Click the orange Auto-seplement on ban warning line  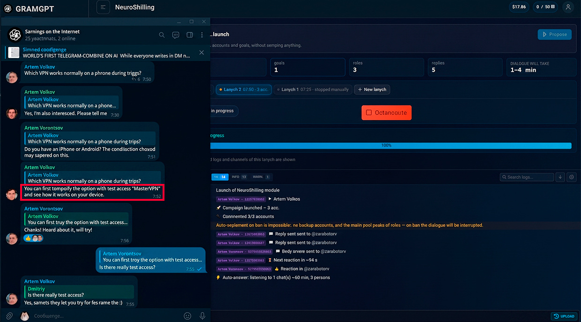click(350, 225)
